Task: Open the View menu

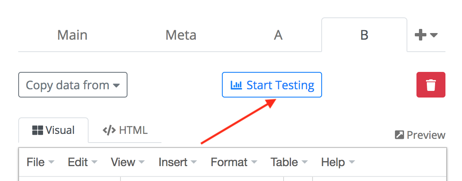Action: pyautogui.click(x=128, y=162)
